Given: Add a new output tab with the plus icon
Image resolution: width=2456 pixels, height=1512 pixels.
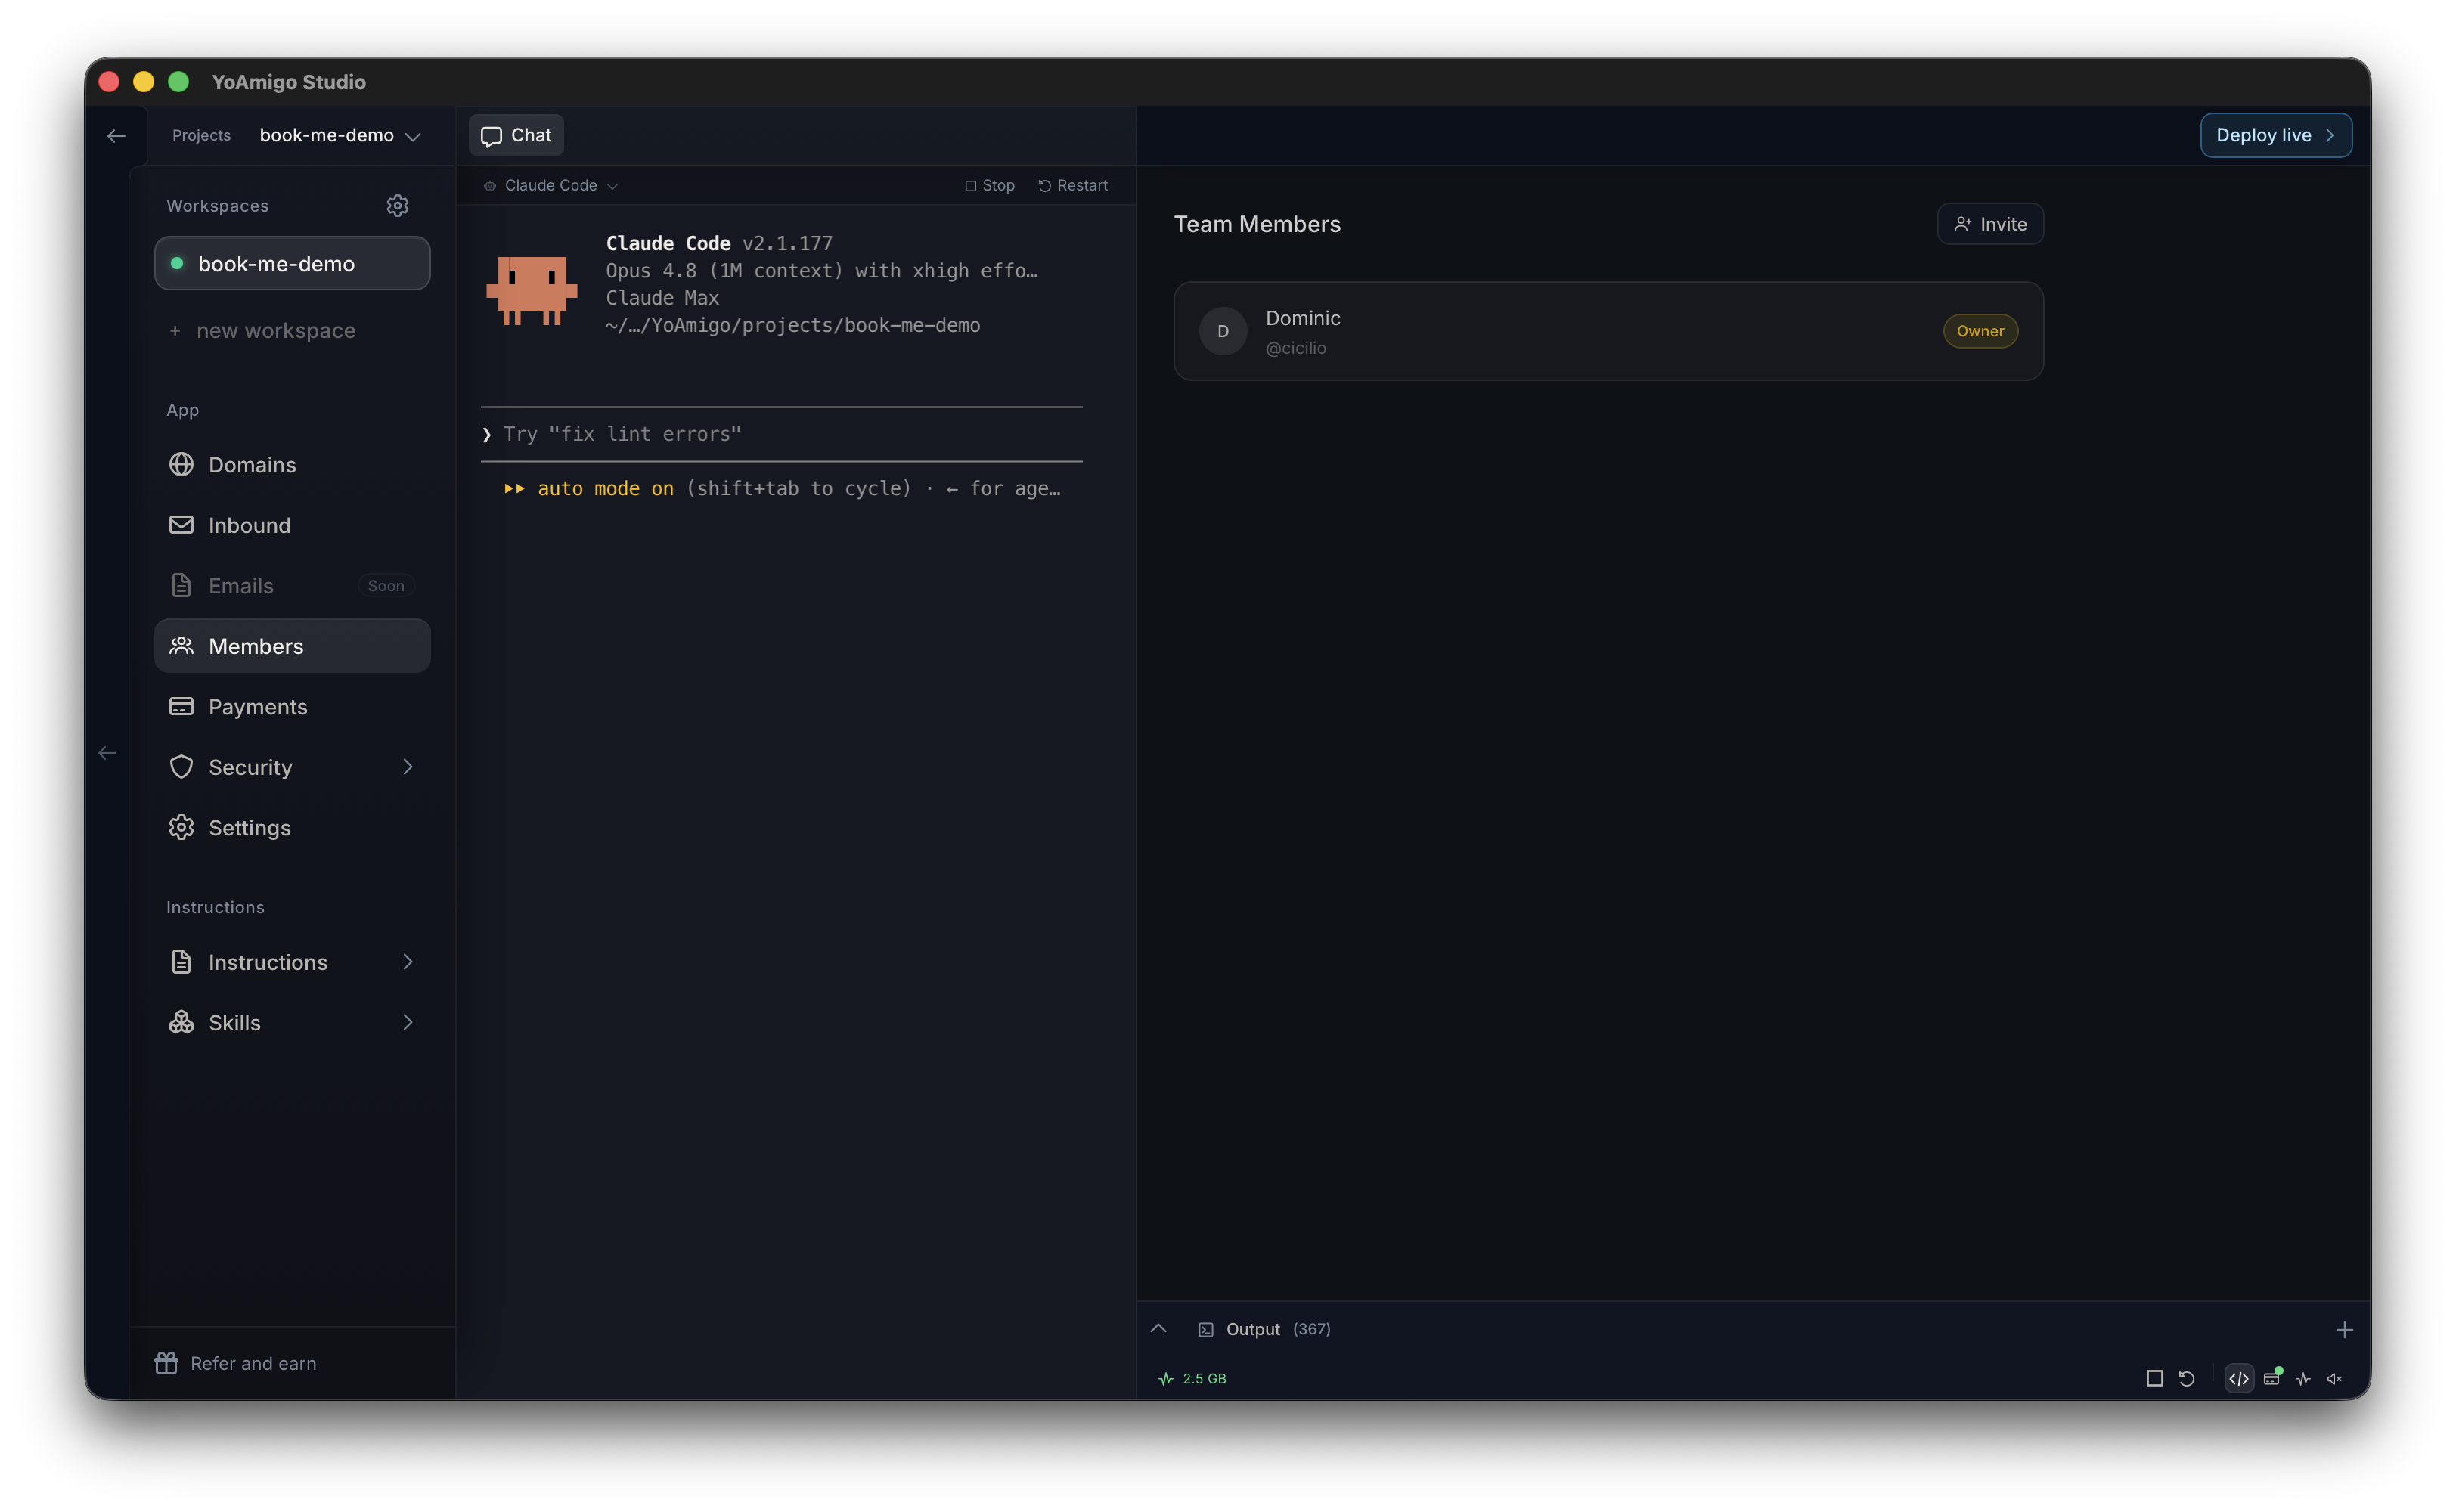Looking at the screenshot, I should [x=2344, y=1329].
